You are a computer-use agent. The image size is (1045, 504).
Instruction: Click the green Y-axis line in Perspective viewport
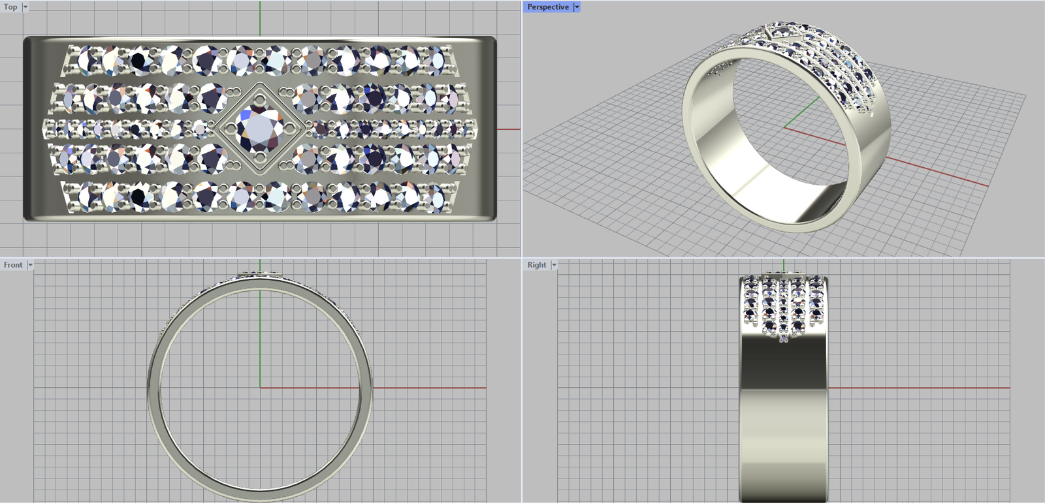802,113
